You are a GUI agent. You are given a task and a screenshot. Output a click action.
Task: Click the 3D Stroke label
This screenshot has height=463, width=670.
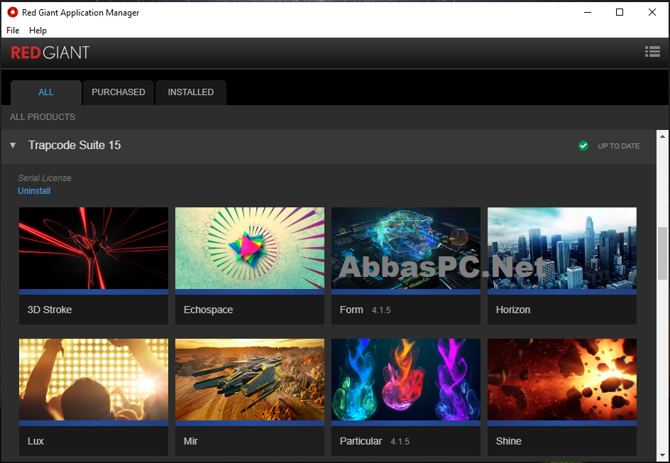coord(50,310)
